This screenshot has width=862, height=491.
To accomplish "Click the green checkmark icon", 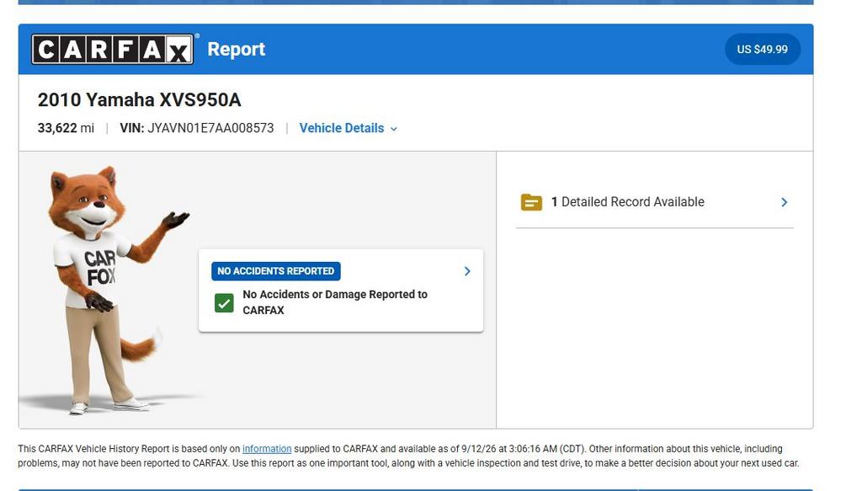I will click(224, 303).
